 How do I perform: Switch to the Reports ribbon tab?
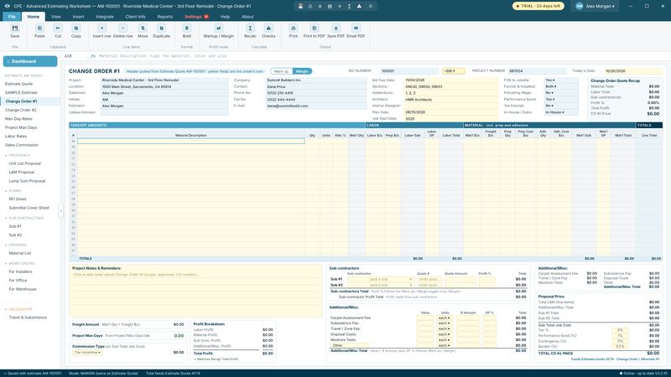(x=164, y=17)
